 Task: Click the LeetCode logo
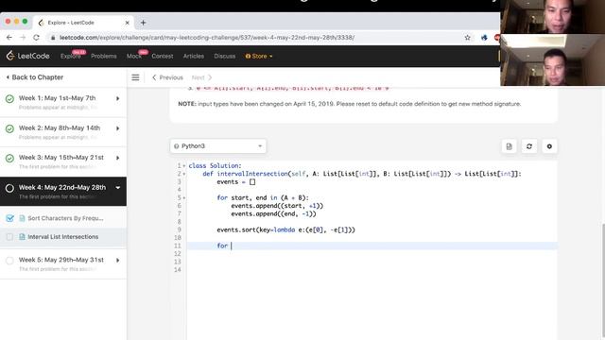27,56
